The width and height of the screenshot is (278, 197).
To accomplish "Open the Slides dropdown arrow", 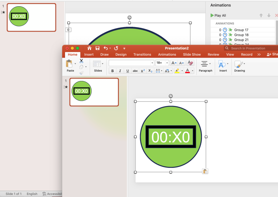I will 103,64.
